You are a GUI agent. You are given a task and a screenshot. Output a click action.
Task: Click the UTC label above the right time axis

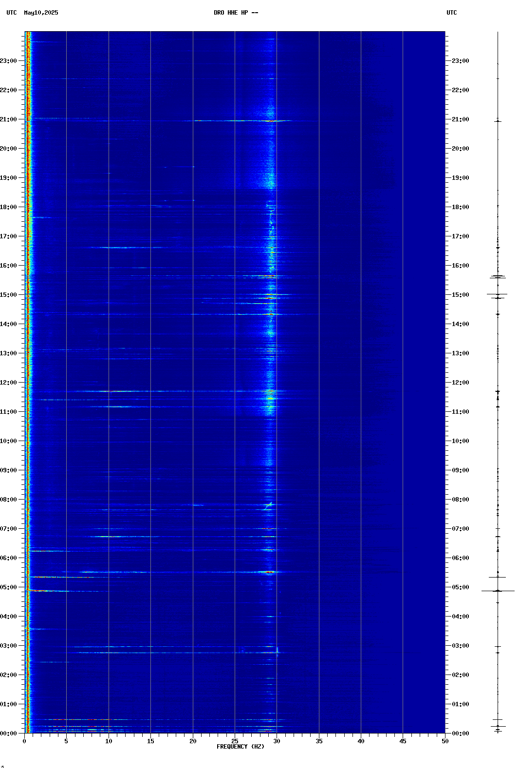pyautogui.click(x=452, y=13)
